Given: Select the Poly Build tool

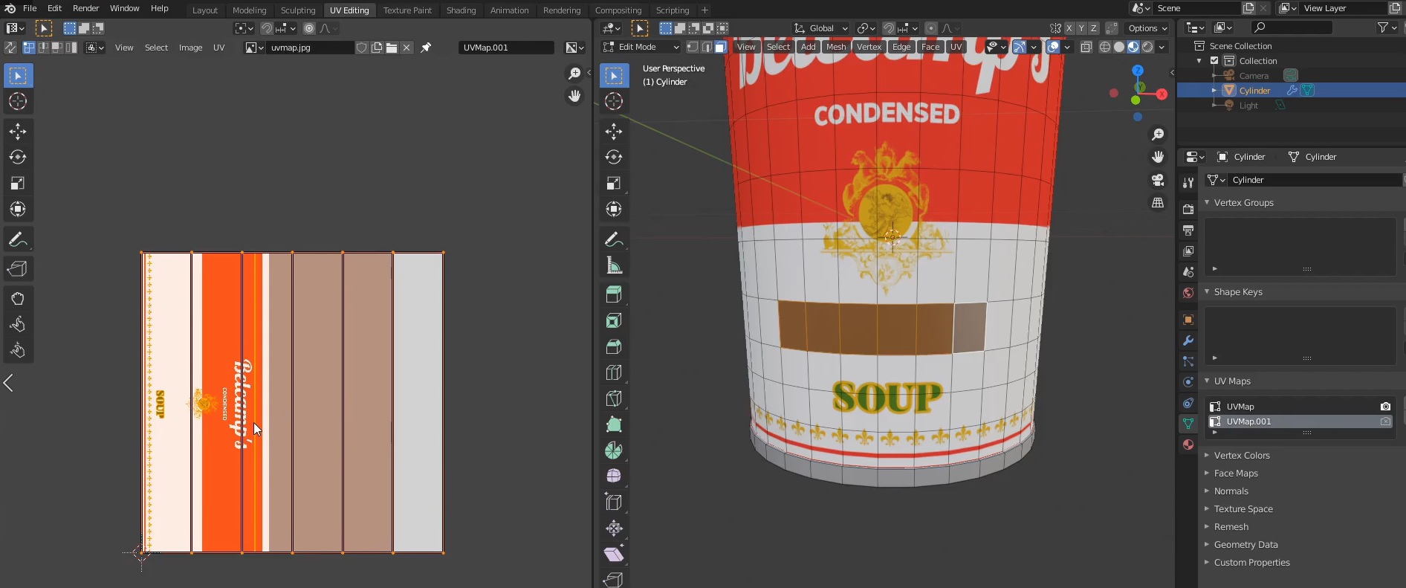Looking at the screenshot, I should pos(614,424).
